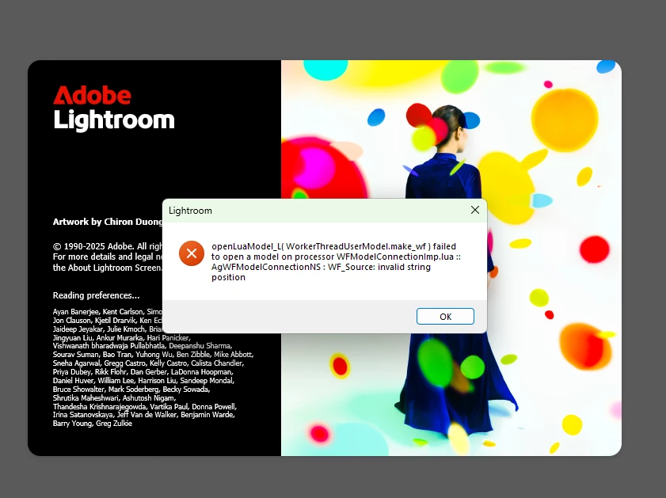This screenshot has width=666, height=498.
Task: Click OK in the Lightroom error dialog
Action: pyautogui.click(x=445, y=316)
